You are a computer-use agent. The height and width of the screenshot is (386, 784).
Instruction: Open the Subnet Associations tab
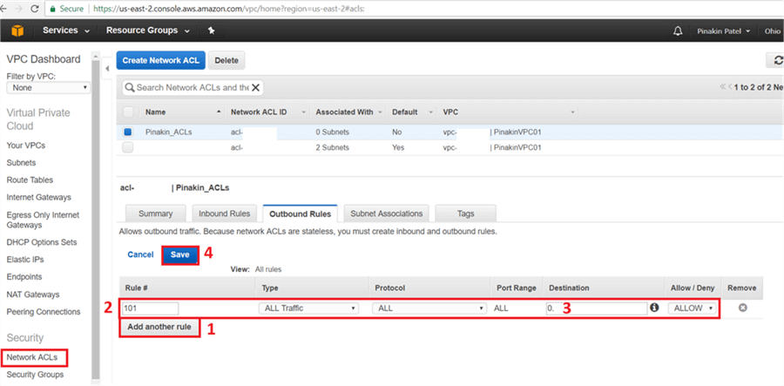tap(387, 213)
